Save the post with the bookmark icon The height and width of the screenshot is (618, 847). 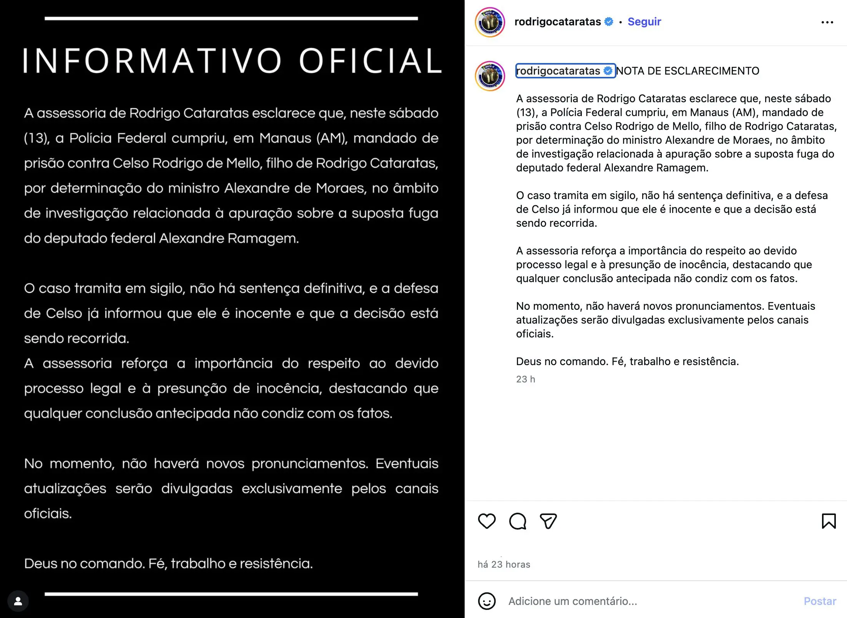tap(829, 521)
